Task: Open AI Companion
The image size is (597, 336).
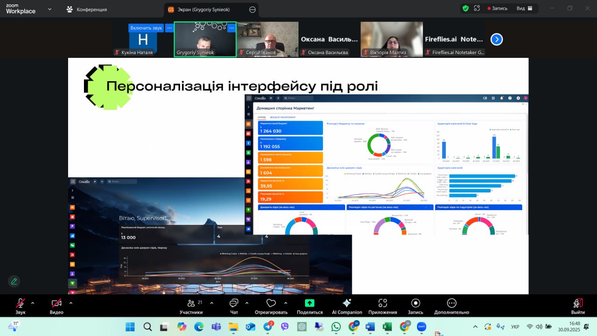Action: tap(347, 306)
